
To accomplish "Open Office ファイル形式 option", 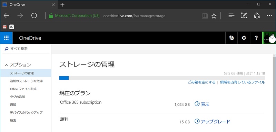I will (x=23, y=89).
